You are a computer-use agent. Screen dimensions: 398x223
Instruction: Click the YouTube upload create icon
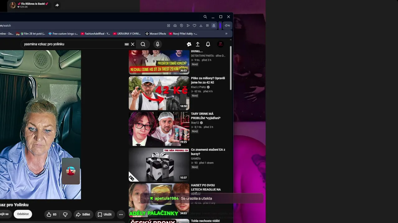pos(198,44)
